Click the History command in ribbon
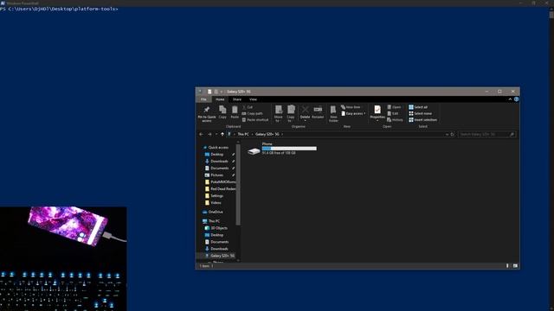 click(x=395, y=120)
